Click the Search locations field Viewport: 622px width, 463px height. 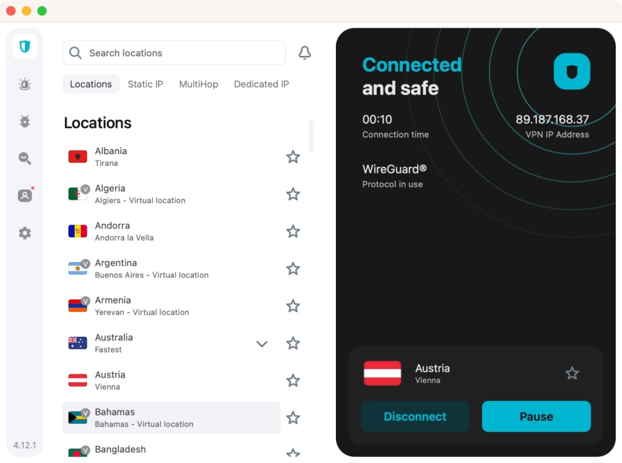click(174, 53)
